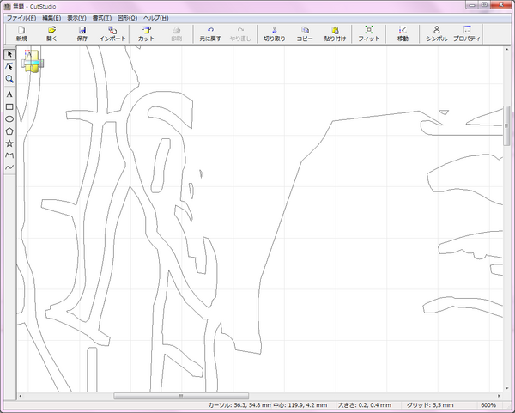Select the node edit tool

tap(9, 66)
